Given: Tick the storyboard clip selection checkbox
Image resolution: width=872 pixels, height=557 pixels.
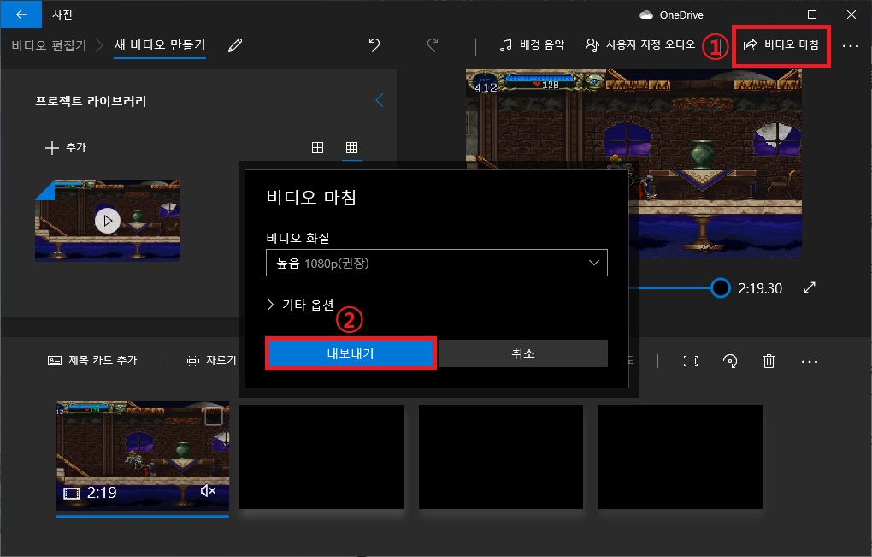Looking at the screenshot, I should (214, 416).
